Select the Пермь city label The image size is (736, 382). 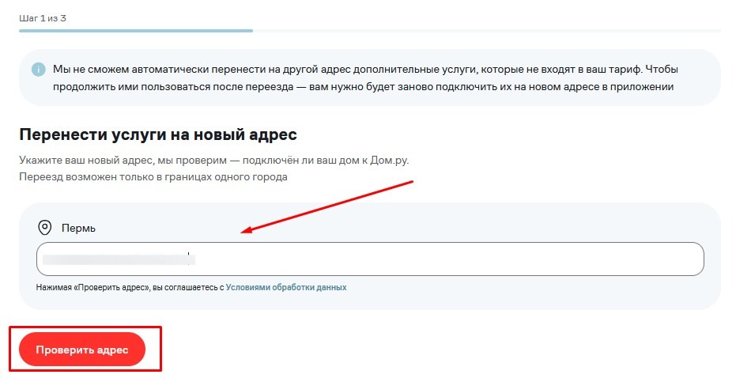click(x=78, y=228)
